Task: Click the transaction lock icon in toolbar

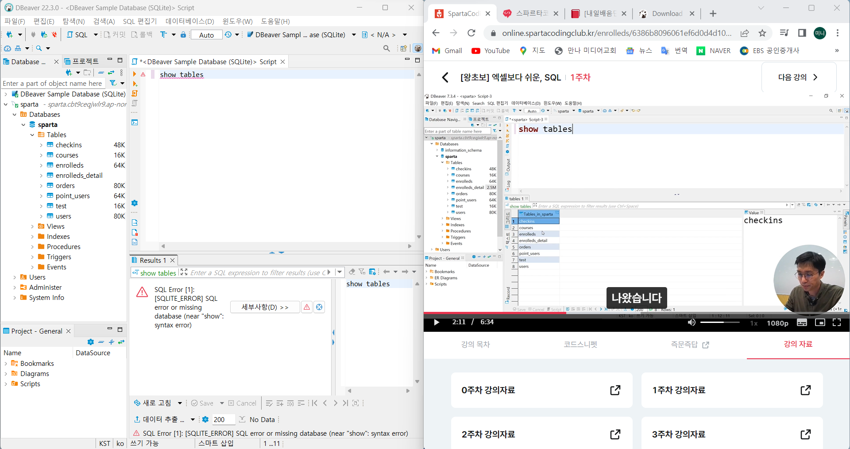Action: pyautogui.click(x=183, y=35)
